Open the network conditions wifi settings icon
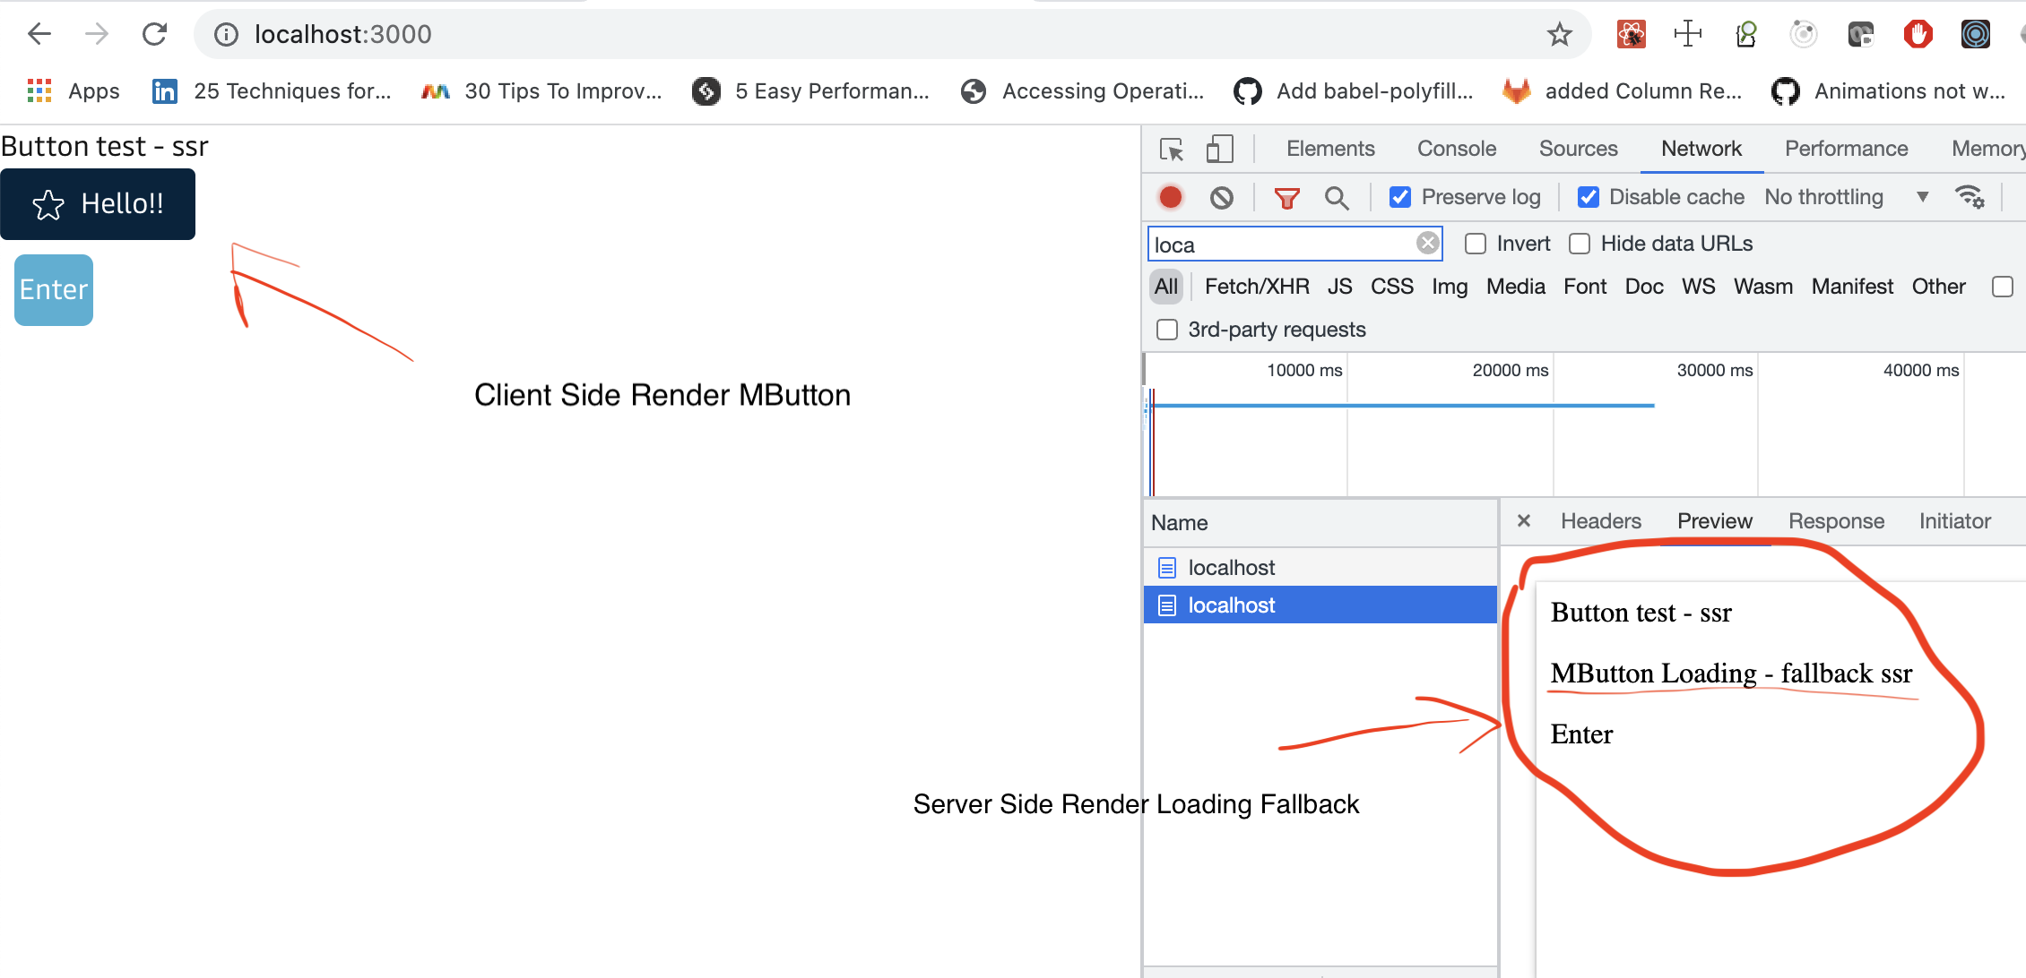Image resolution: width=2026 pixels, height=978 pixels. (x=1970, y=197)
